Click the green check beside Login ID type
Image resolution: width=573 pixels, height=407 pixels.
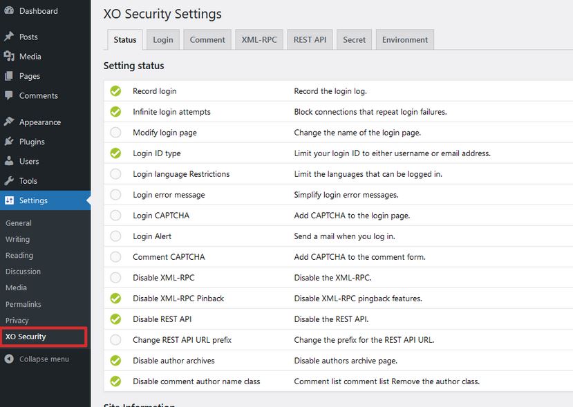[115, 153]
